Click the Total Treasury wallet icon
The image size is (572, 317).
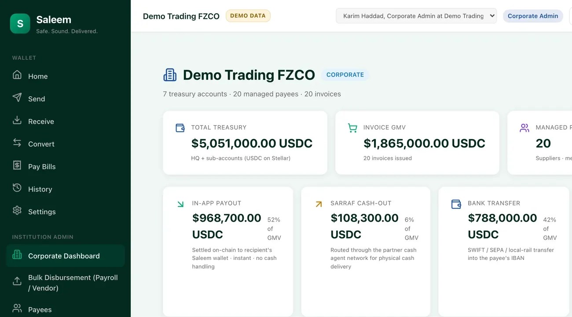coord(180,128)
